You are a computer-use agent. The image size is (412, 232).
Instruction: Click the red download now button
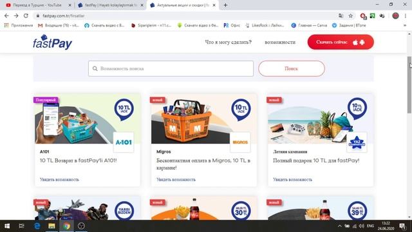[x=341, y=42]
